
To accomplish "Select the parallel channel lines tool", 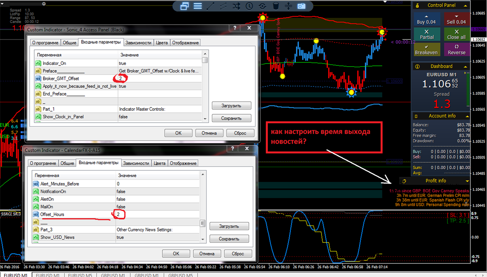I will (x=223, y=6).
